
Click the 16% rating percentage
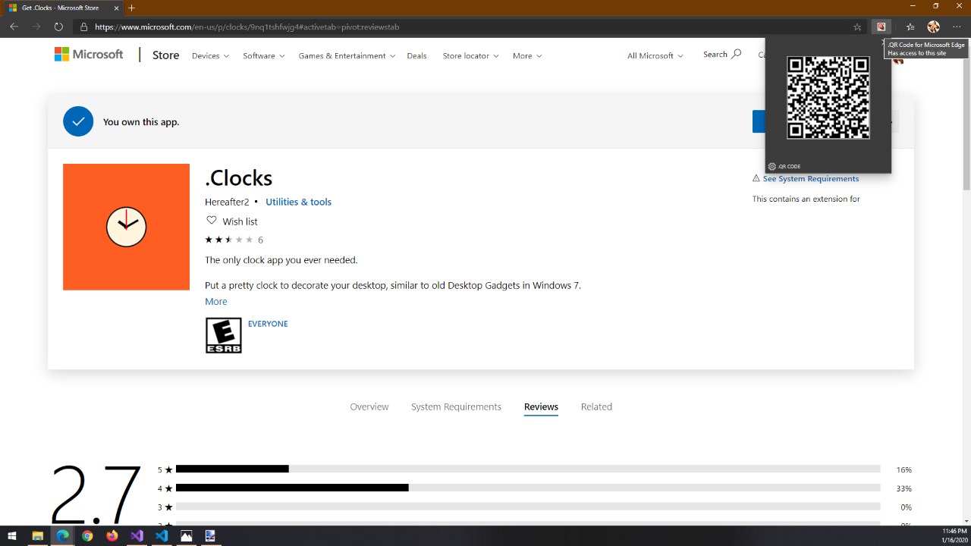(903, 469)
